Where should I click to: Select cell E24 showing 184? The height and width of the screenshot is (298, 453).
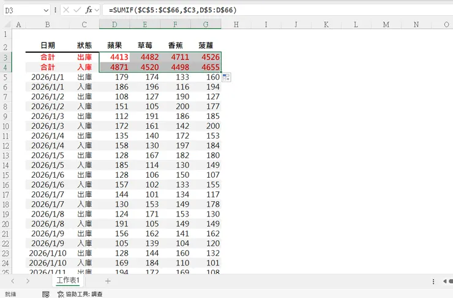pyautogui.click(x=145, y=263)
